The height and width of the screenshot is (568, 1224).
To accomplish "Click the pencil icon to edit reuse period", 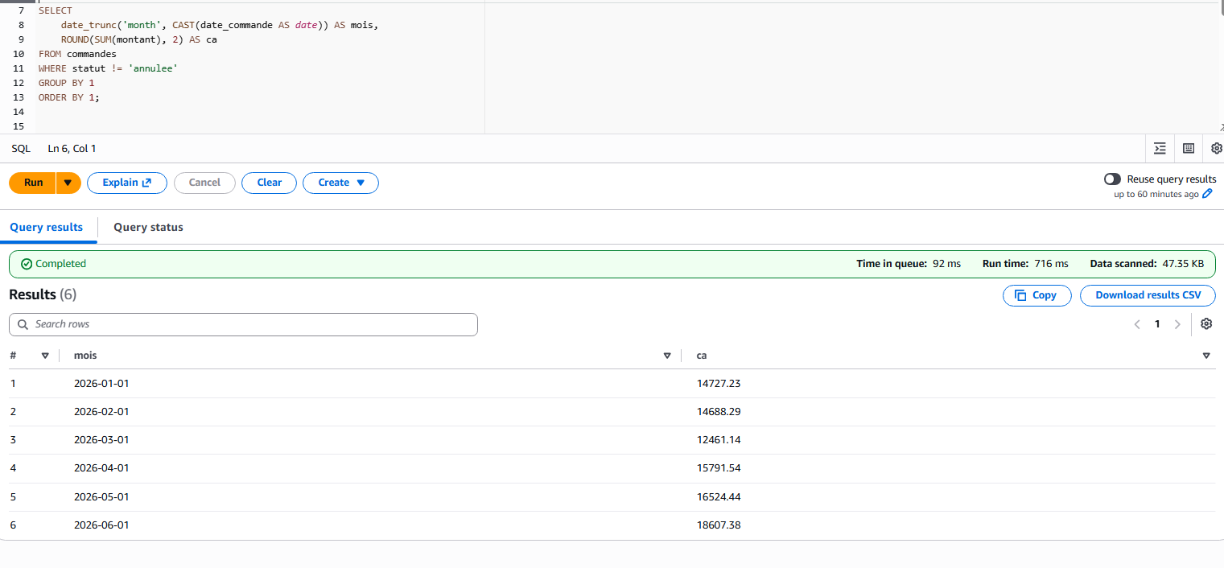I will click(x=1207, y=194).
